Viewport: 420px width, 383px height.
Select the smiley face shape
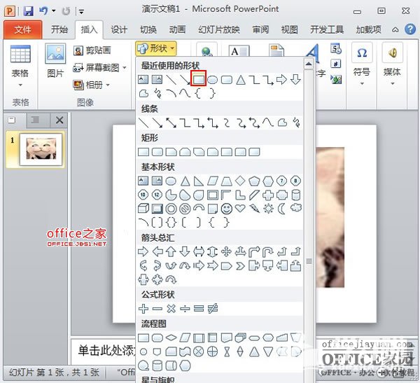[x=226, y=208]
